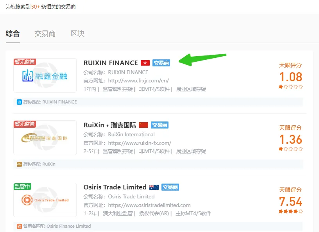Open the 区块 tab
The width and height of the screenshot is (319, 232).
tap(77, 34)
